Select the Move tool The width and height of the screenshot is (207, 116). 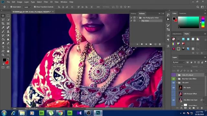(x=3, y=16)
